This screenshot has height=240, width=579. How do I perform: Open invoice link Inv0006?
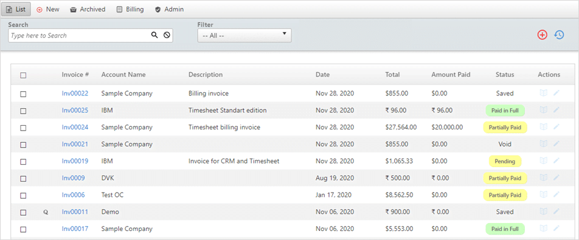click(x=73, y=194)
